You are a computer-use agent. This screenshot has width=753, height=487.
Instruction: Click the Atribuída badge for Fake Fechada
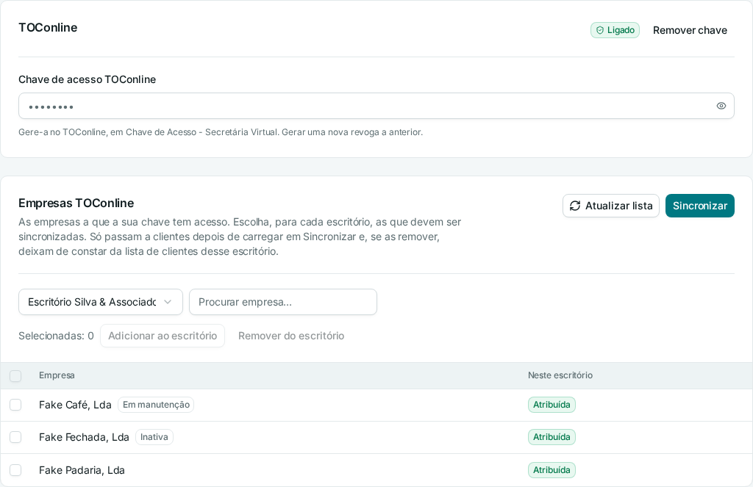[x=552, y=437]
